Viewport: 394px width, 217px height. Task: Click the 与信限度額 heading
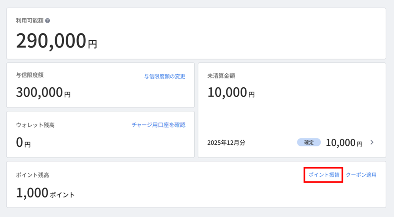pyautogui.click(x=30, y=75)
